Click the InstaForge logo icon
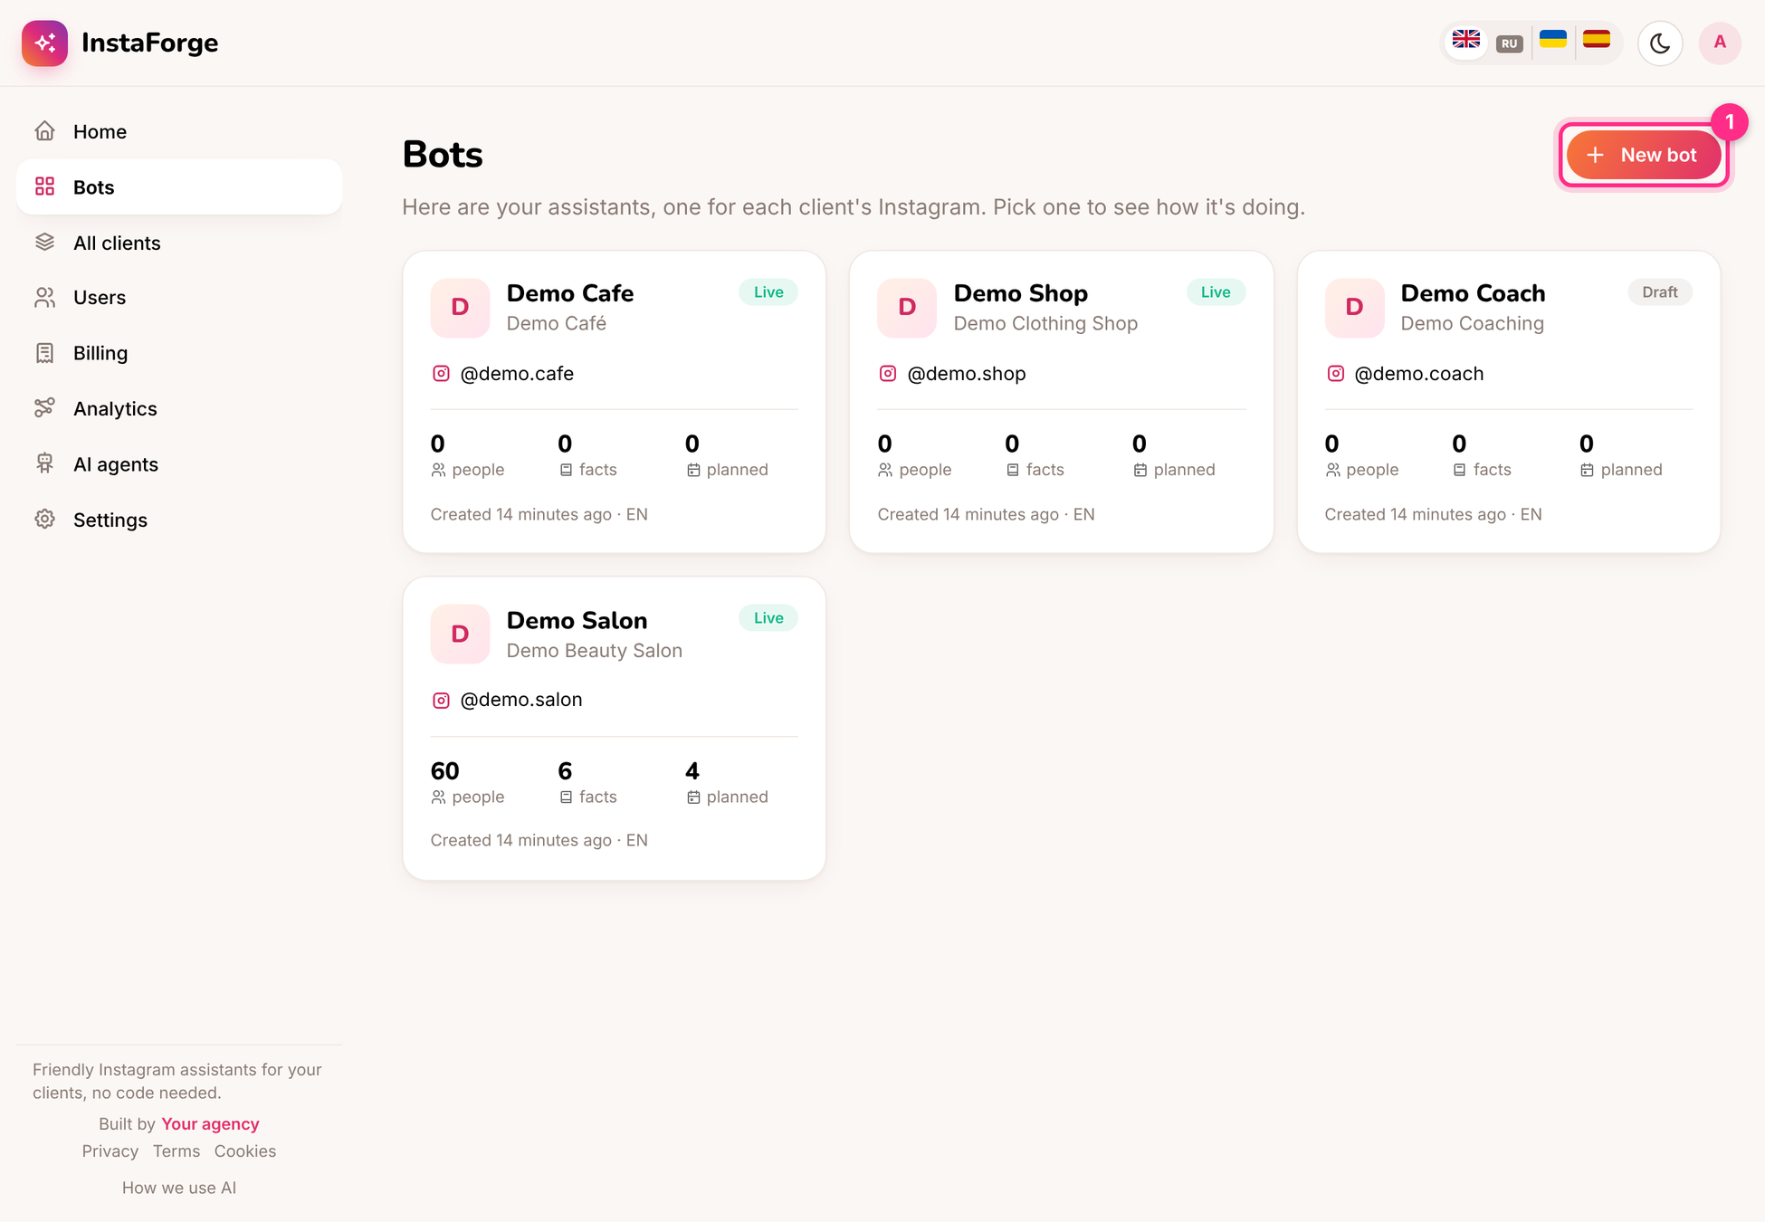The width and height of the screenshot is (1765, 1222). coord(44,43)
